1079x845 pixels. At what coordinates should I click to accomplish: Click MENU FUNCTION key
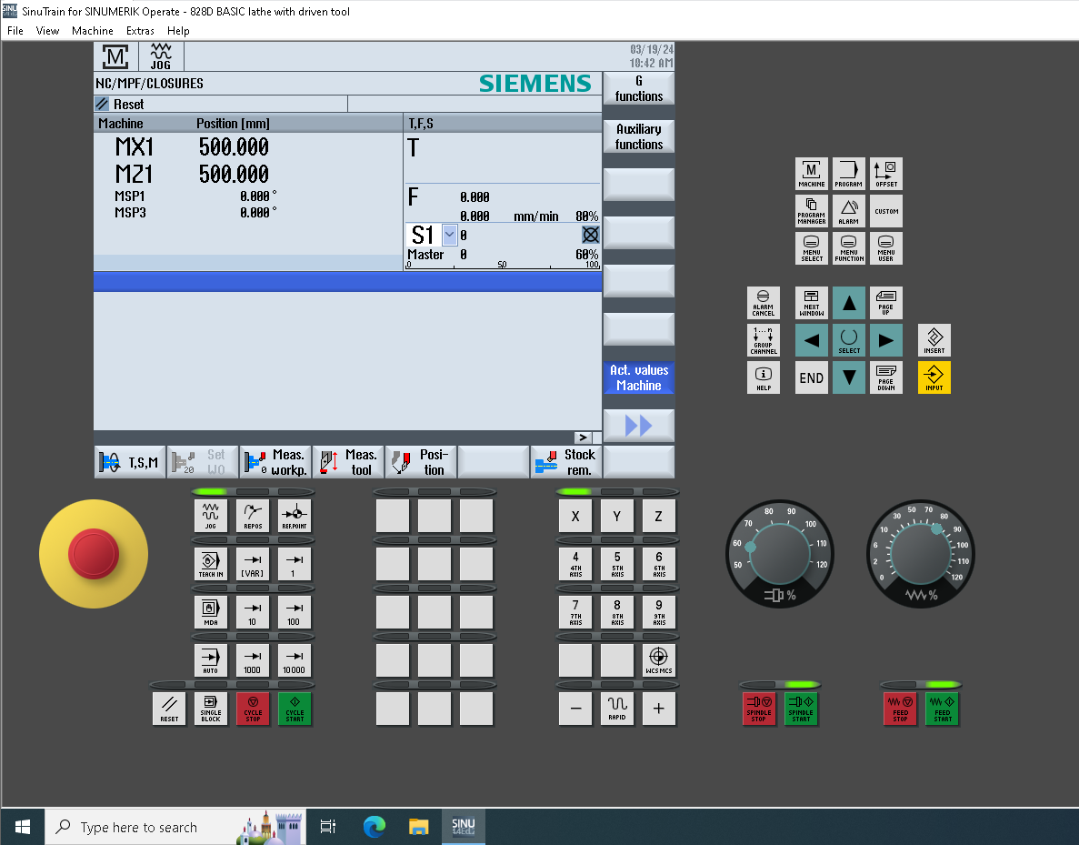coord(848,248)
